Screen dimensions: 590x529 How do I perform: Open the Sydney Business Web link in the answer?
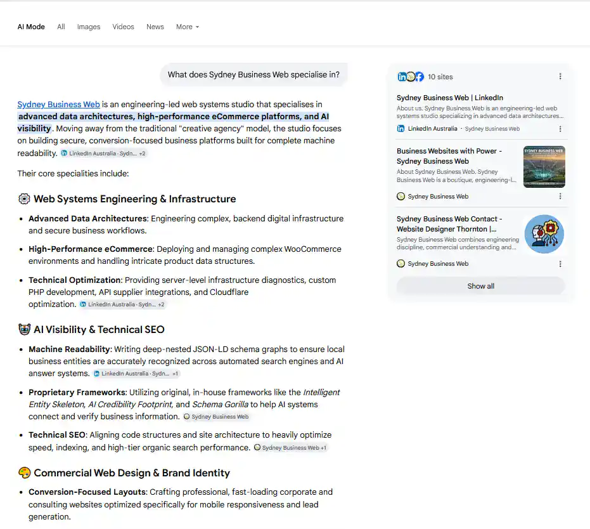58,104
